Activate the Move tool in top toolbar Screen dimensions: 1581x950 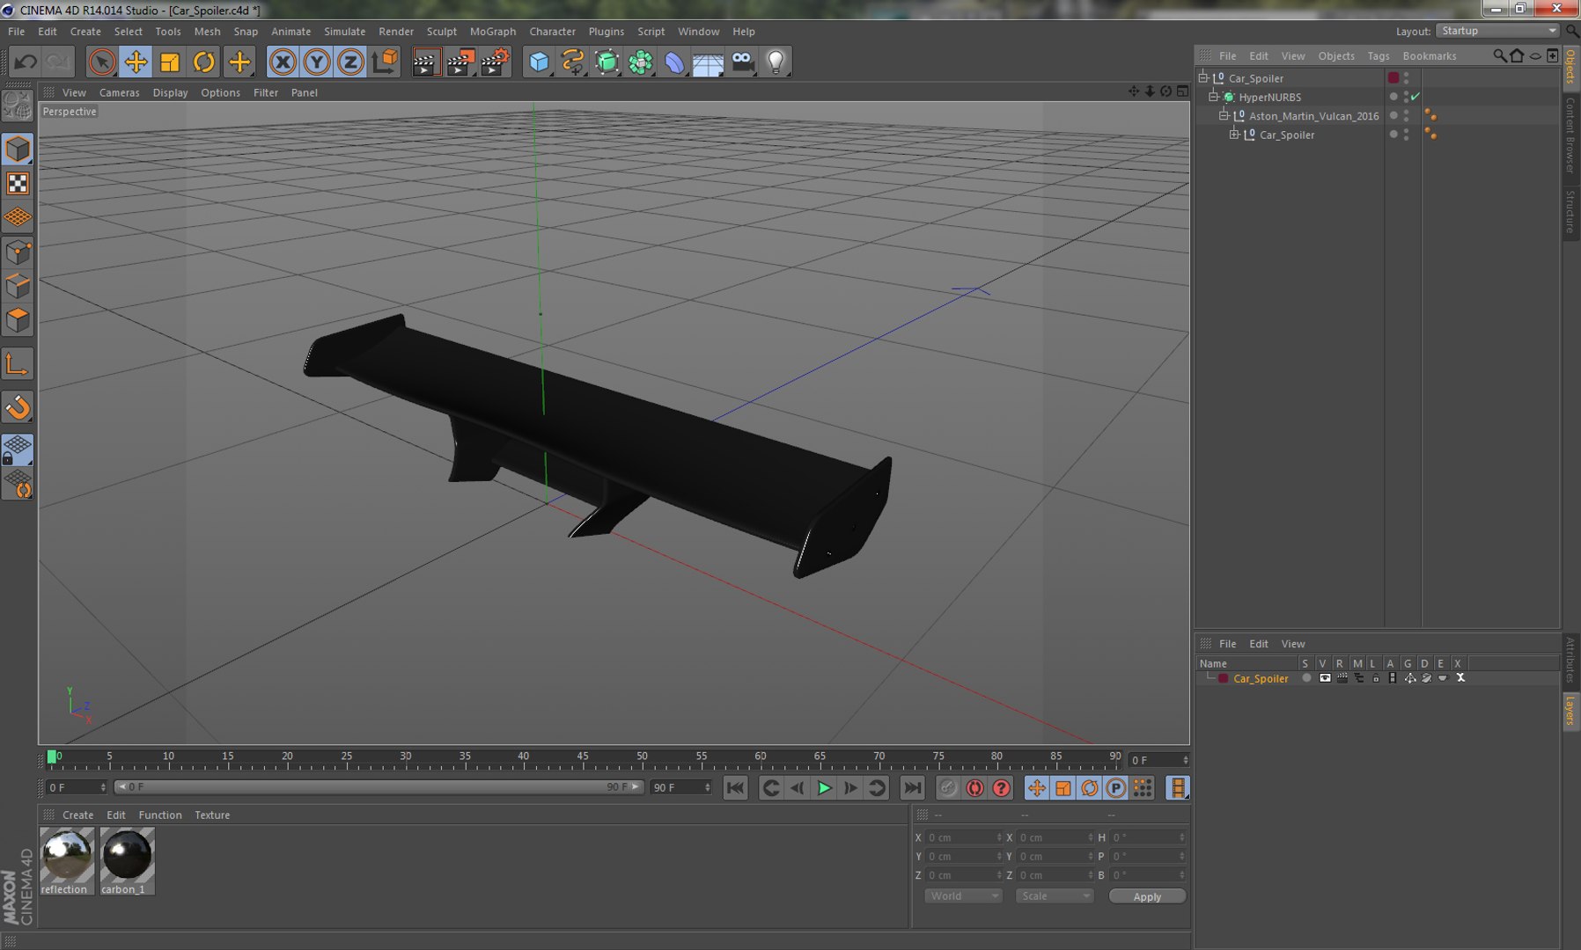tap(136, 62)
